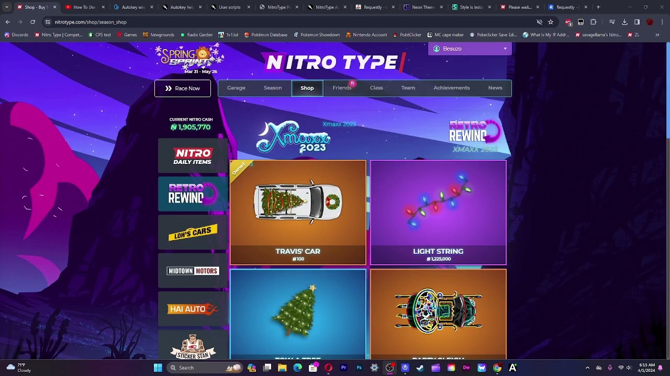The image size is (670, 376).
Task: Close the 'Shop - Buy' browser tab
Action: [x=54, y=7]
